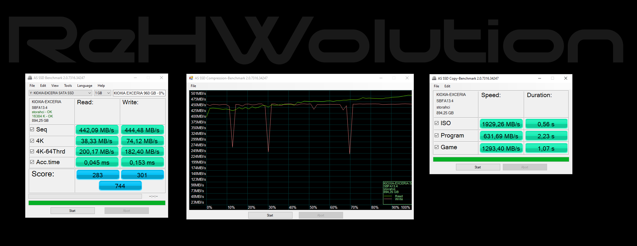This screenshot has height=246, width=637.
Task: Click the AS SSD Benchmark title bar icon
Action: click(x=30, y=78)
